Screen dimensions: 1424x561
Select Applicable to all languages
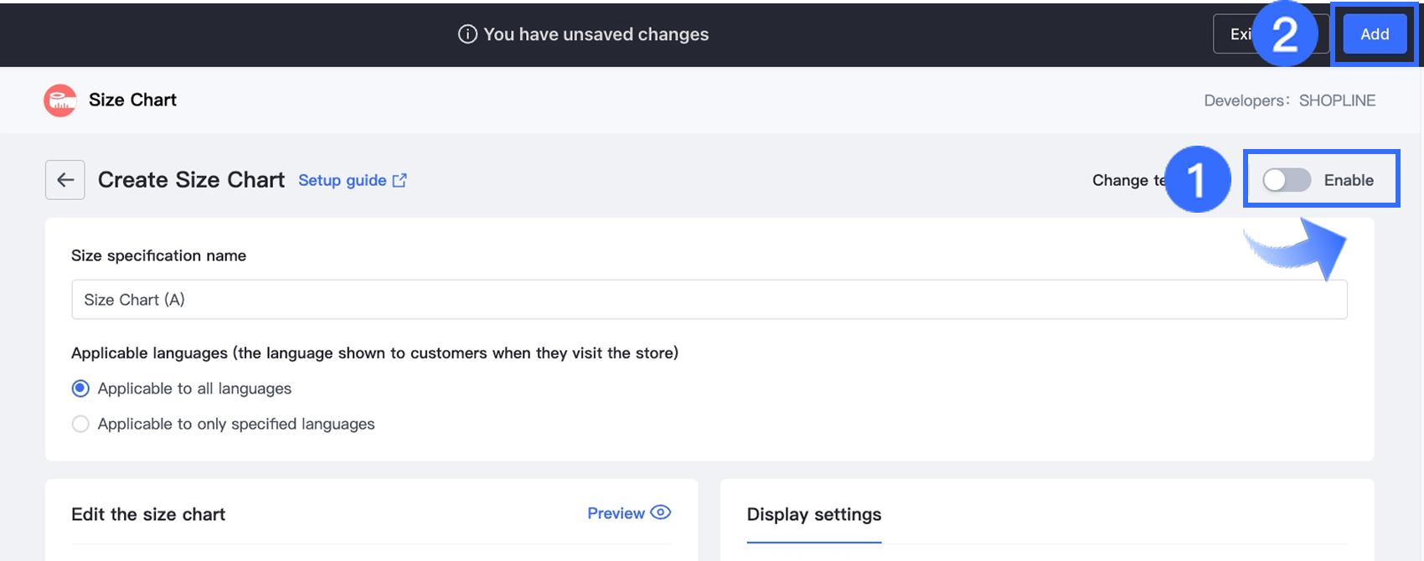tap(80, 389)
